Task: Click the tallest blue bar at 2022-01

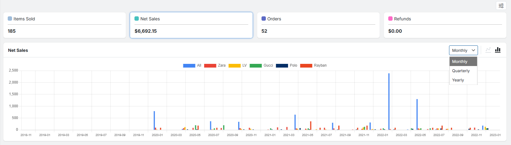Action: [389, 102]
